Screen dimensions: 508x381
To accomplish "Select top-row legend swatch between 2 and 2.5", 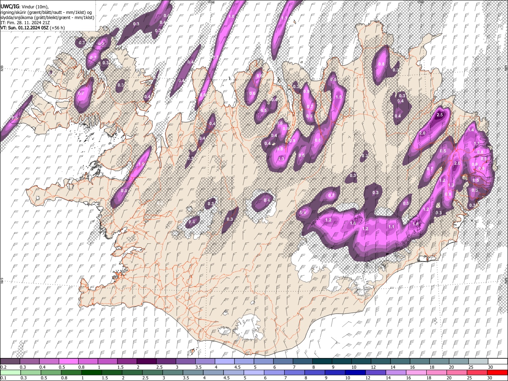I will coord(146,361).
